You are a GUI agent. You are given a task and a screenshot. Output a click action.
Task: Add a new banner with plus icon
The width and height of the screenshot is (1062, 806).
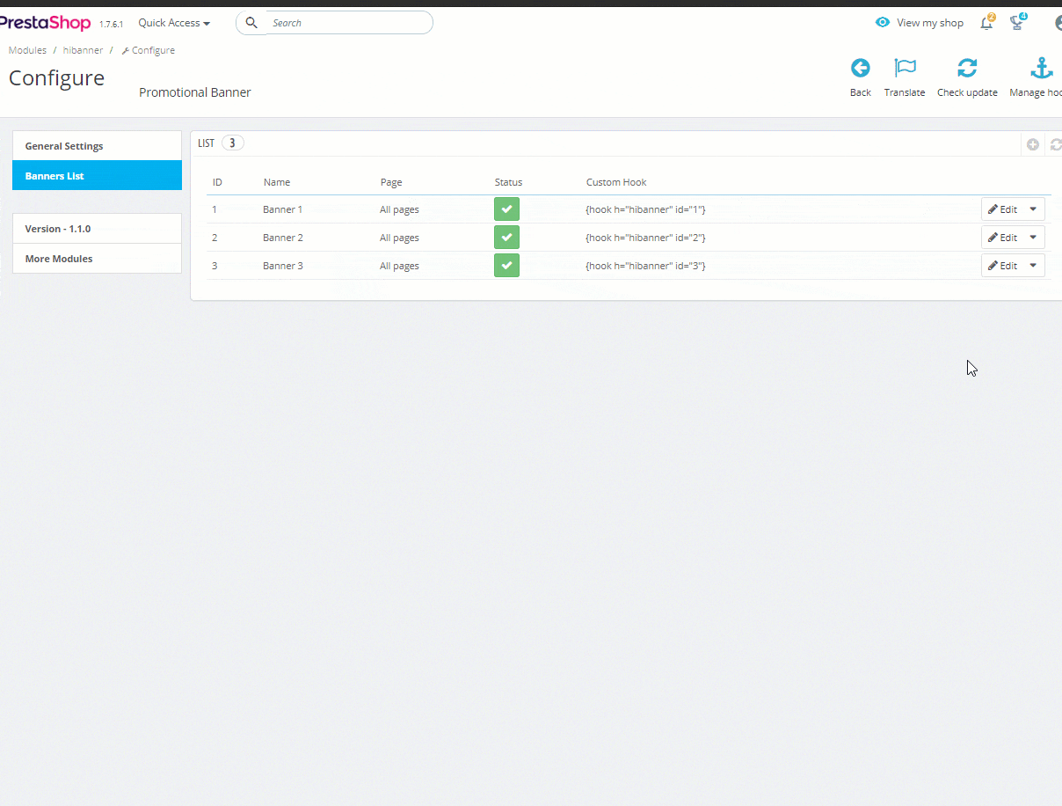click(x=1033, y=144)
